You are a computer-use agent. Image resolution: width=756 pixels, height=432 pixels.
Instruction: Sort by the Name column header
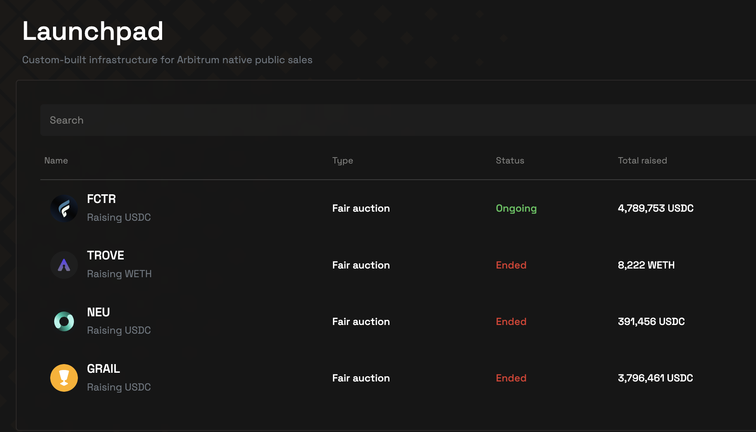point(56,161)
